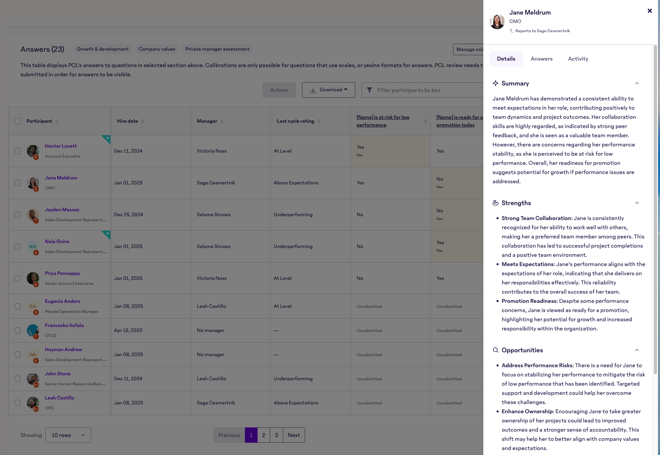Click the download arrow icon

pos(313,90)
